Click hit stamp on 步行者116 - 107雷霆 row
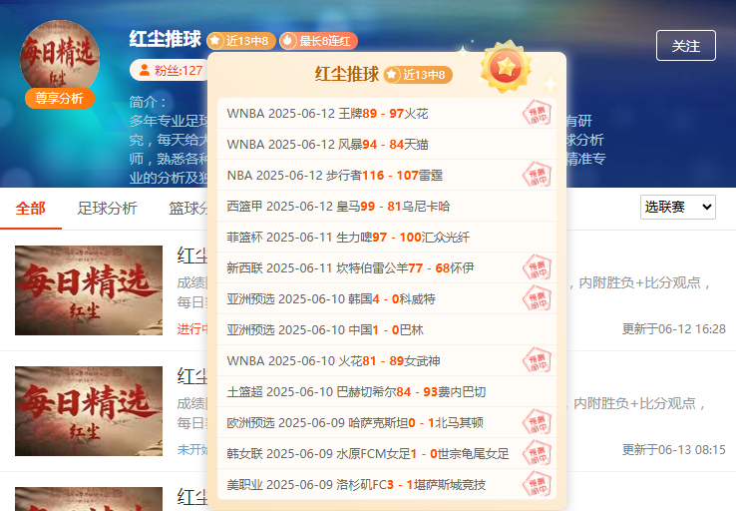Image resolution: width=736 pixels, height=511 pixels. pos(537,176)
